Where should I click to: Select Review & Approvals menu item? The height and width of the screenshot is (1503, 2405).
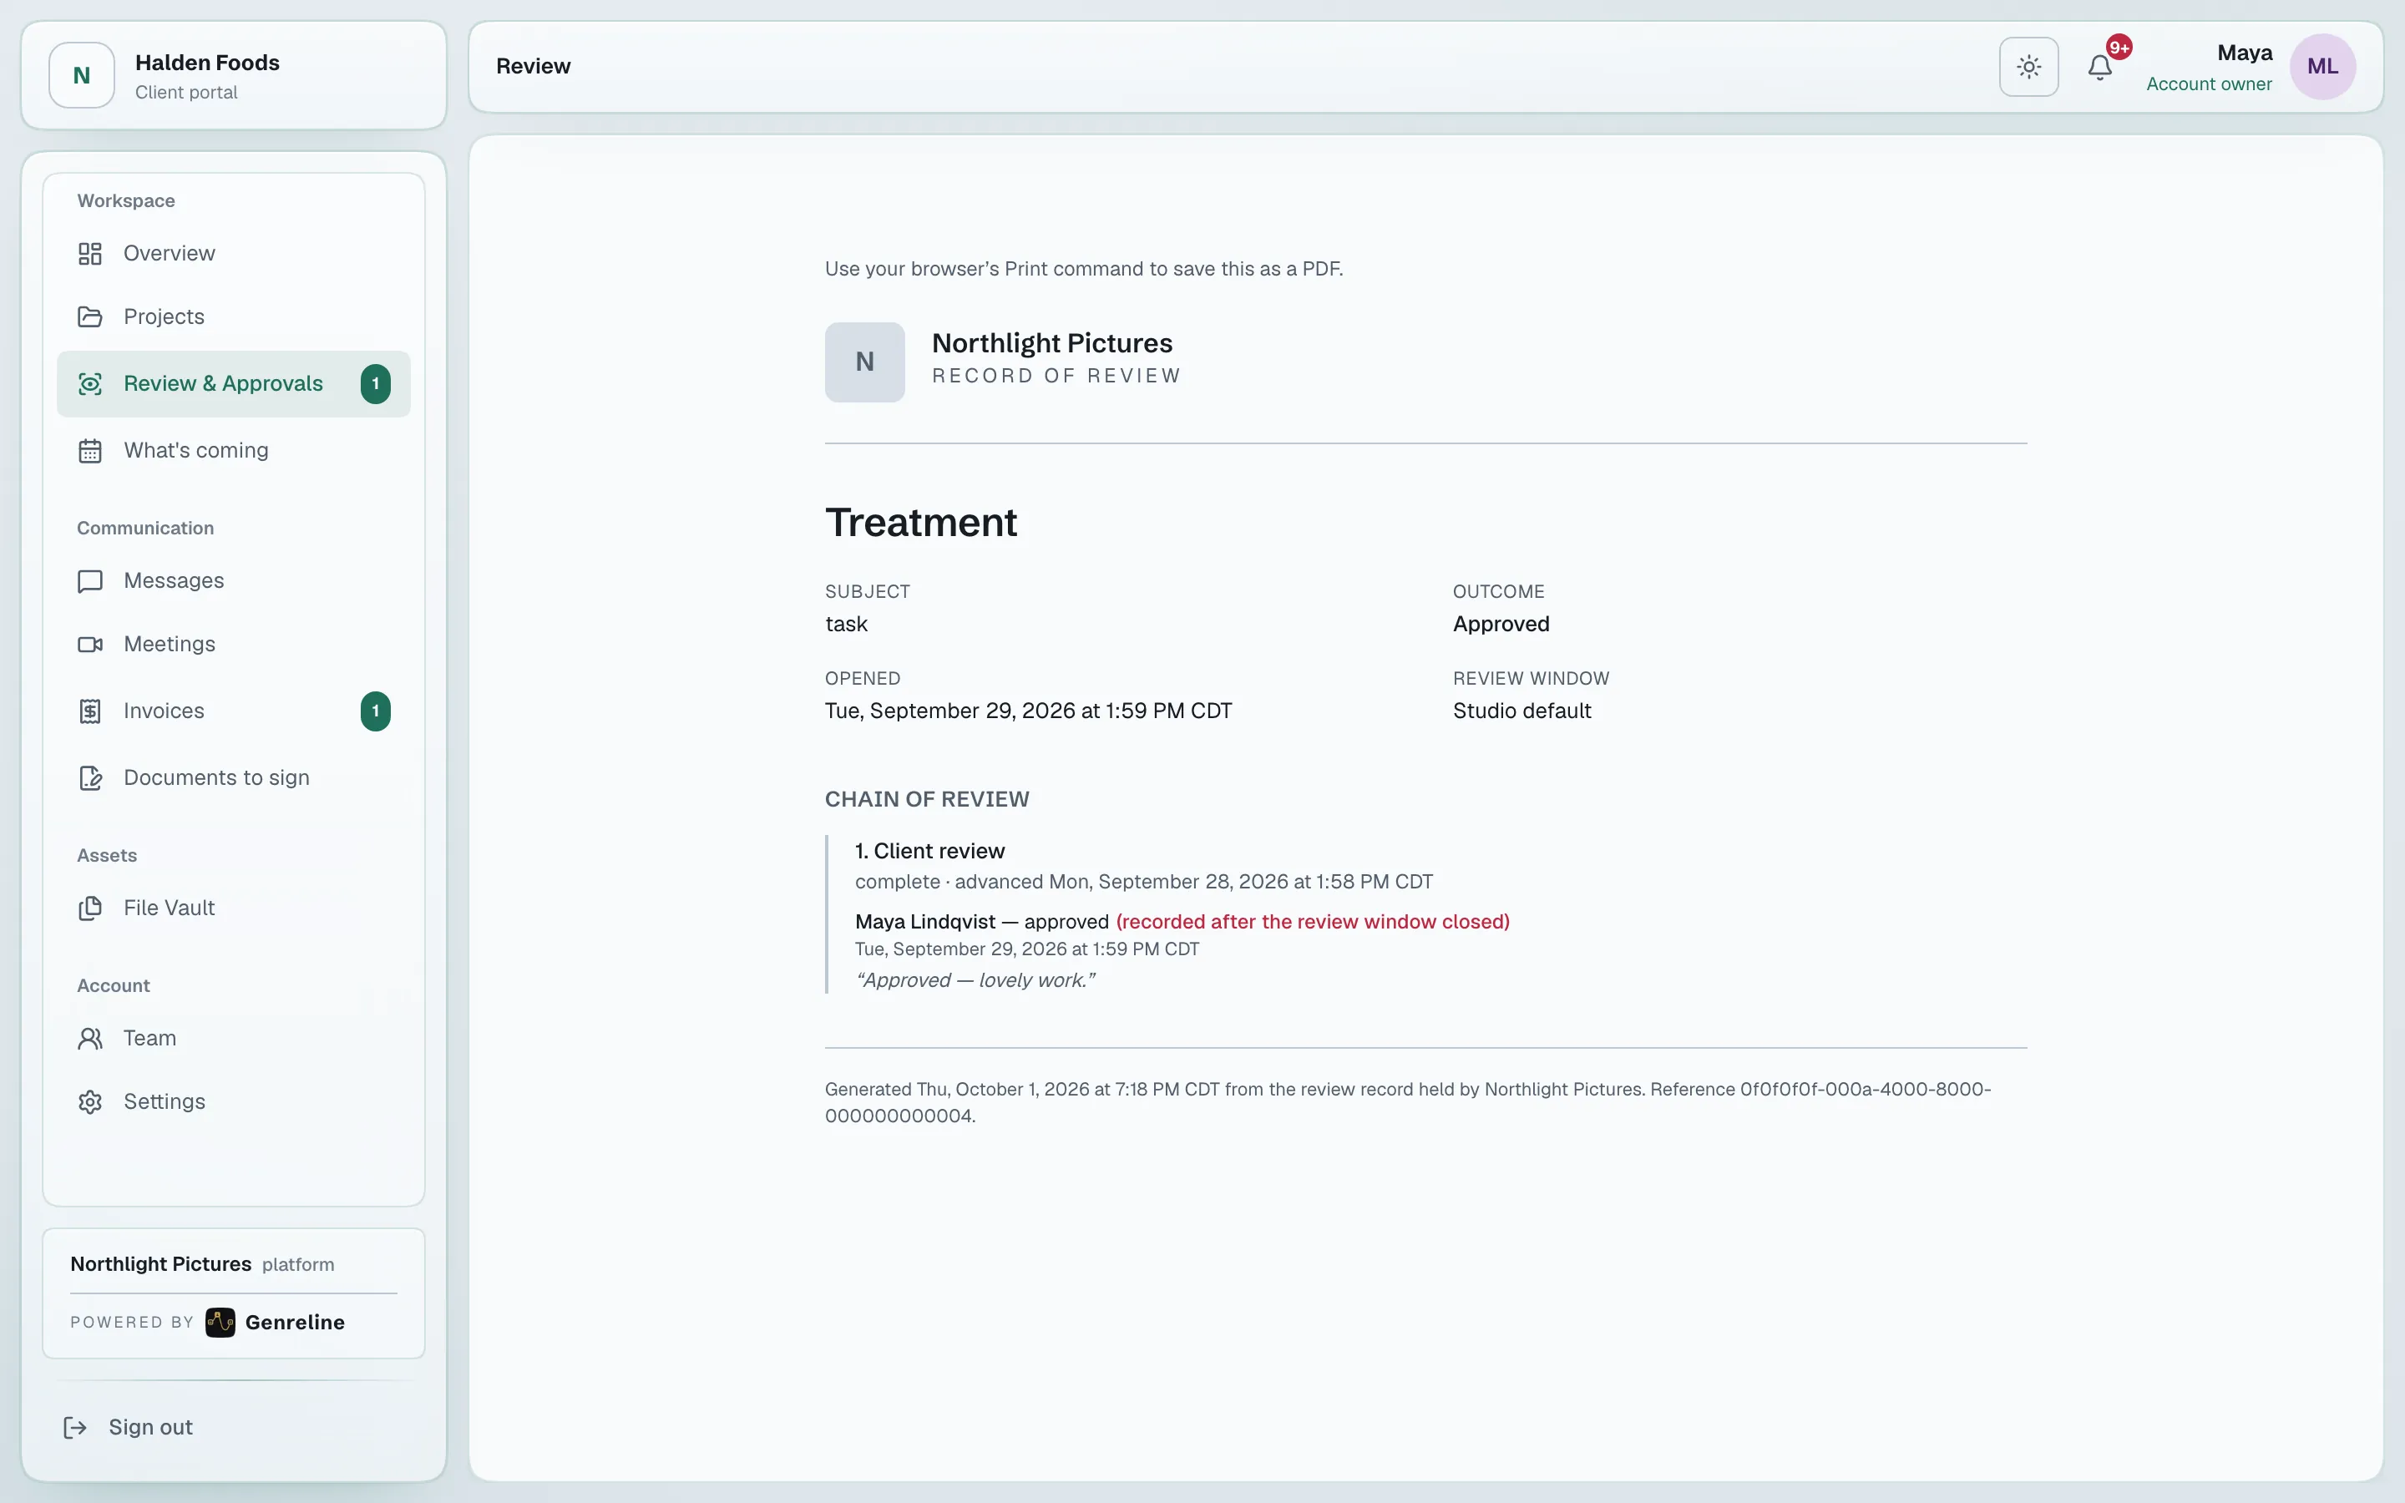(234, 384)
